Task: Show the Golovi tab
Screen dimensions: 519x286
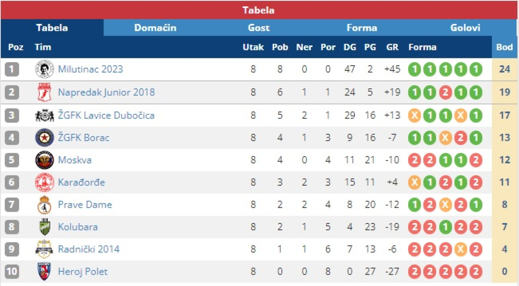Action: pos(465,28)
